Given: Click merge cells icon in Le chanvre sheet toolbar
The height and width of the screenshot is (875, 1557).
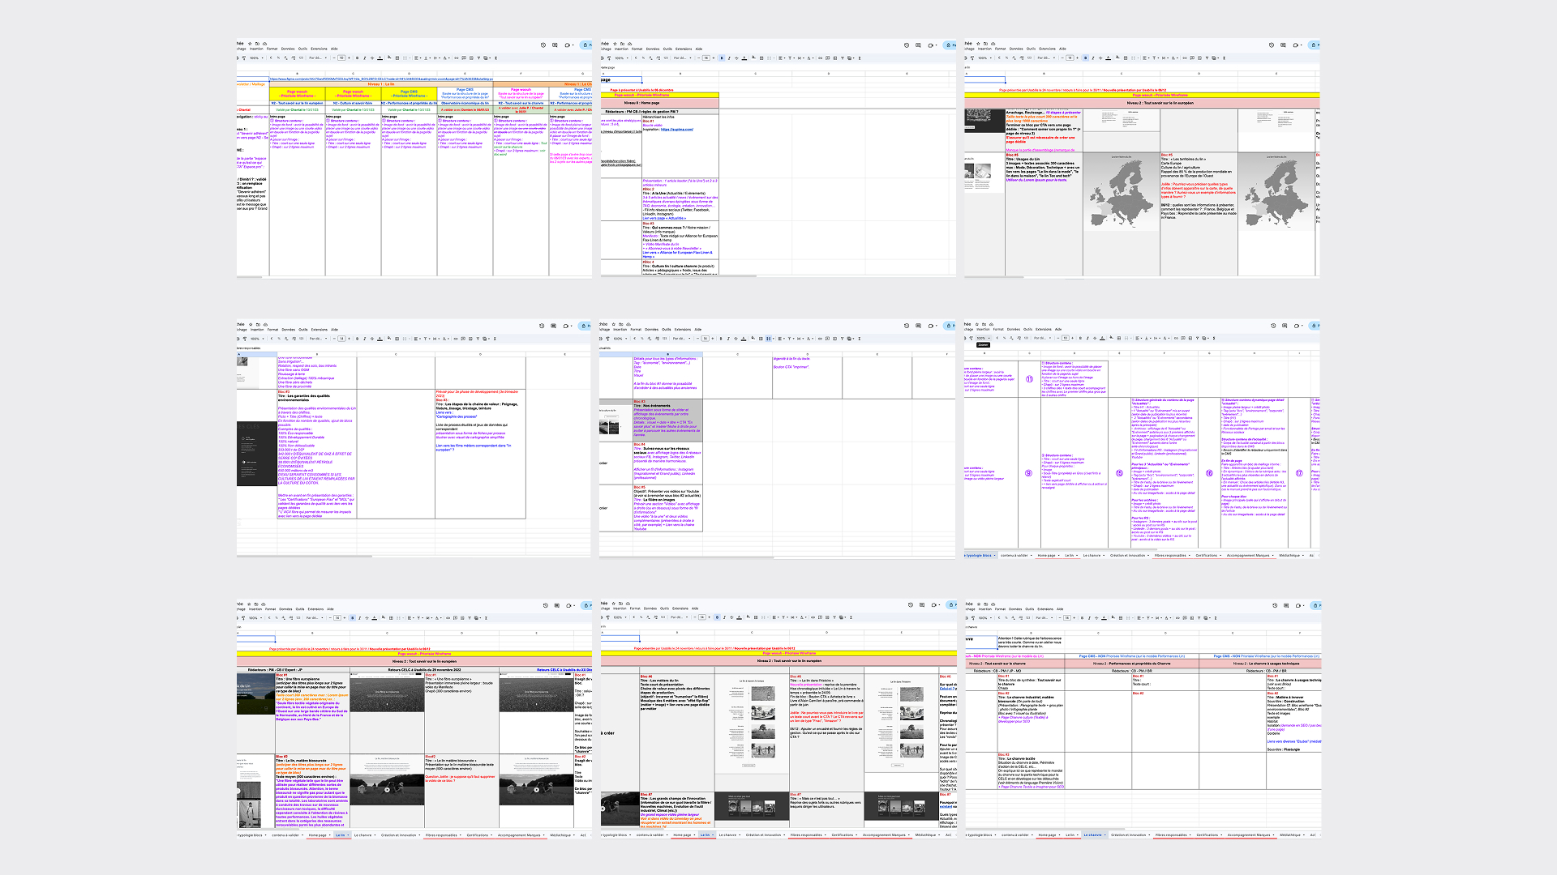Looking at the screenshot, I should coord(1128,618).
